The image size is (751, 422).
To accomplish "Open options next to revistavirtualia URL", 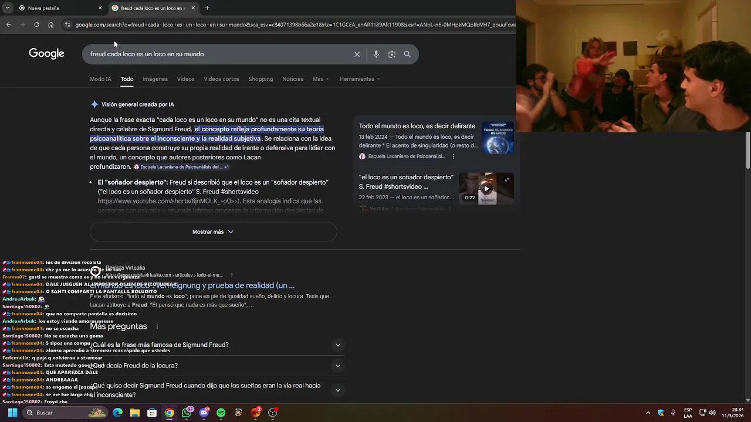I will pyautogui.click(x=232, y=275).
